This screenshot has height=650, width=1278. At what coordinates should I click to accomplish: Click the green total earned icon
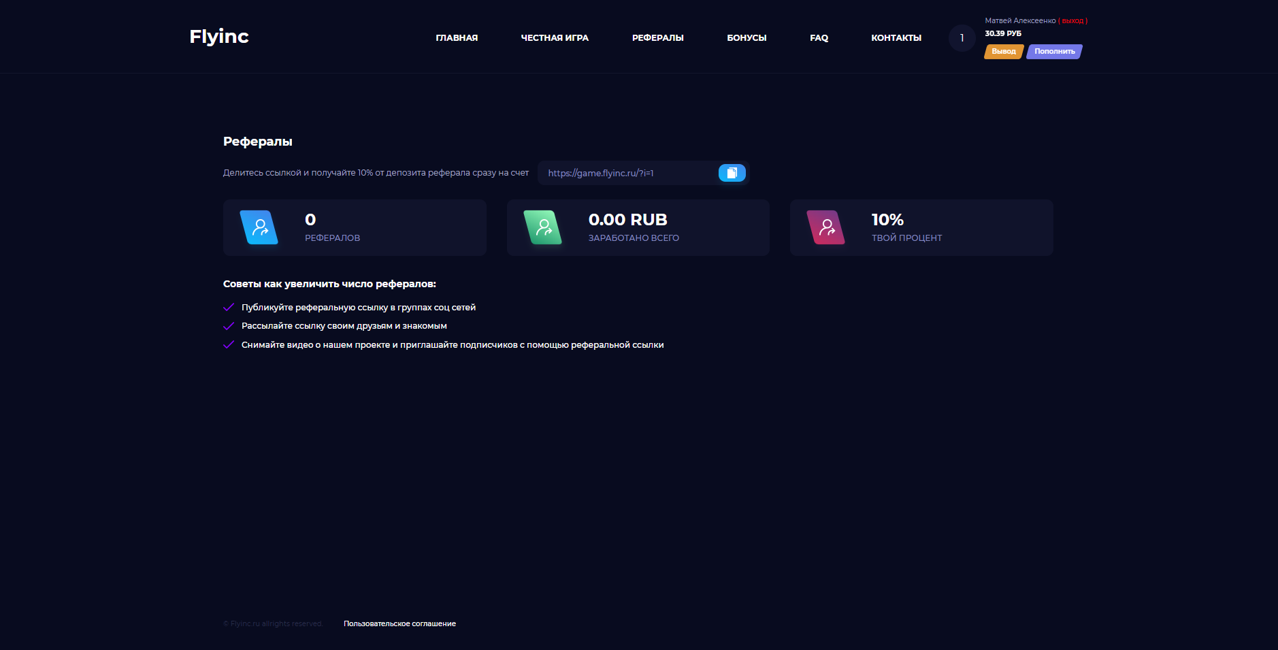pos(542,227)
